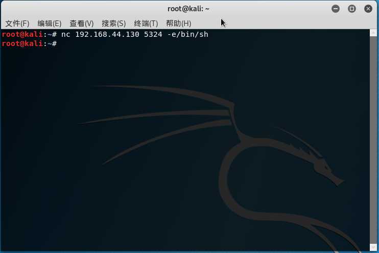Click the terminal vertical scrollbar track
The image size is (379, 253).
(x=373, y=140)
